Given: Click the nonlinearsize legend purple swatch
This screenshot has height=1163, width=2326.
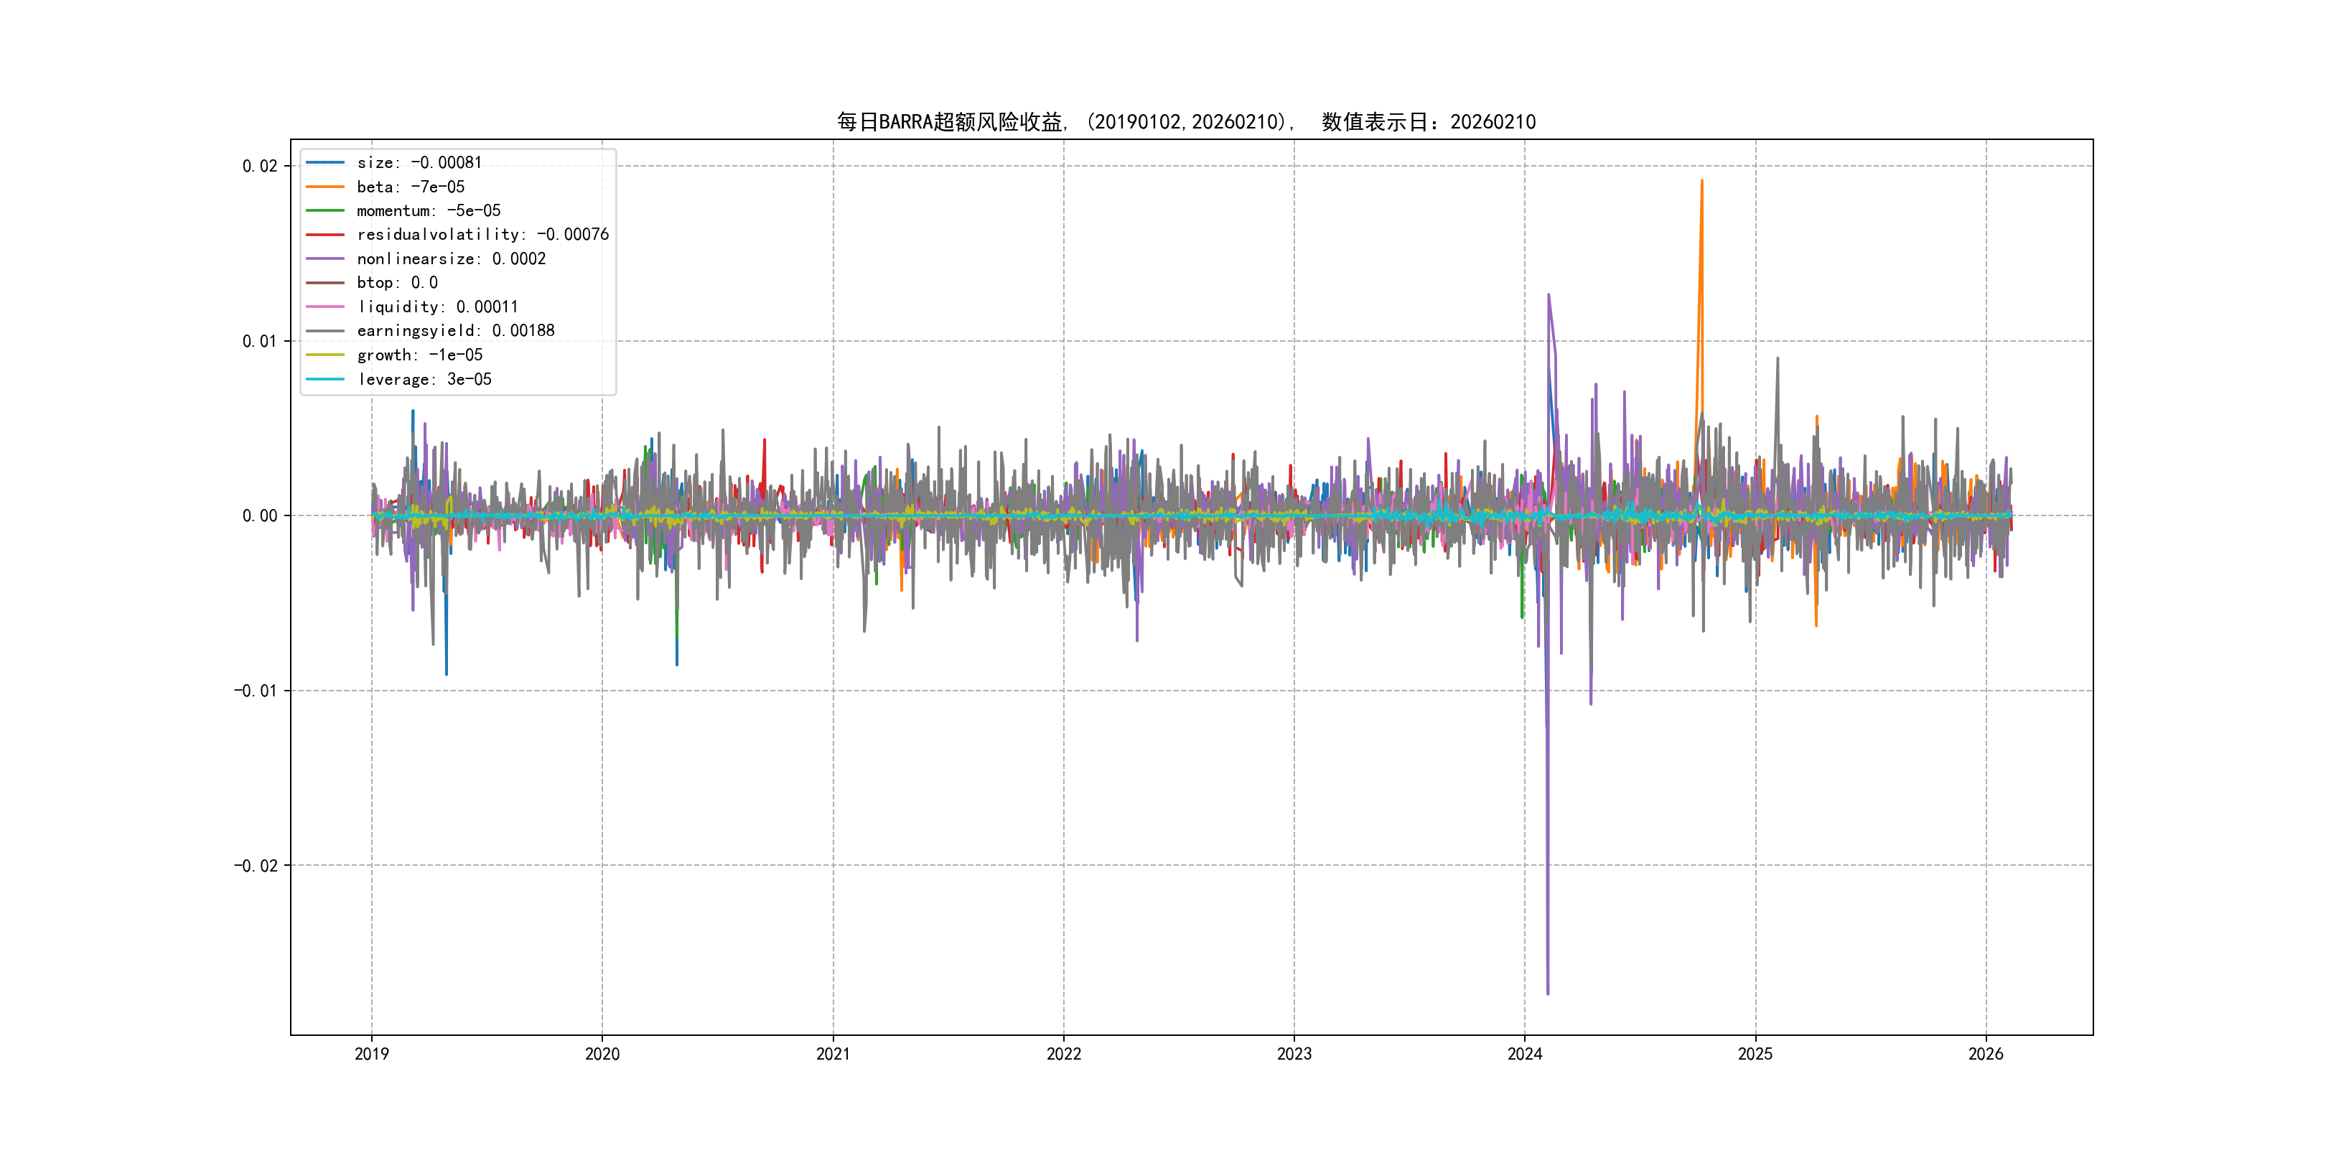Looking at the screenshot, I should point(325,259).
